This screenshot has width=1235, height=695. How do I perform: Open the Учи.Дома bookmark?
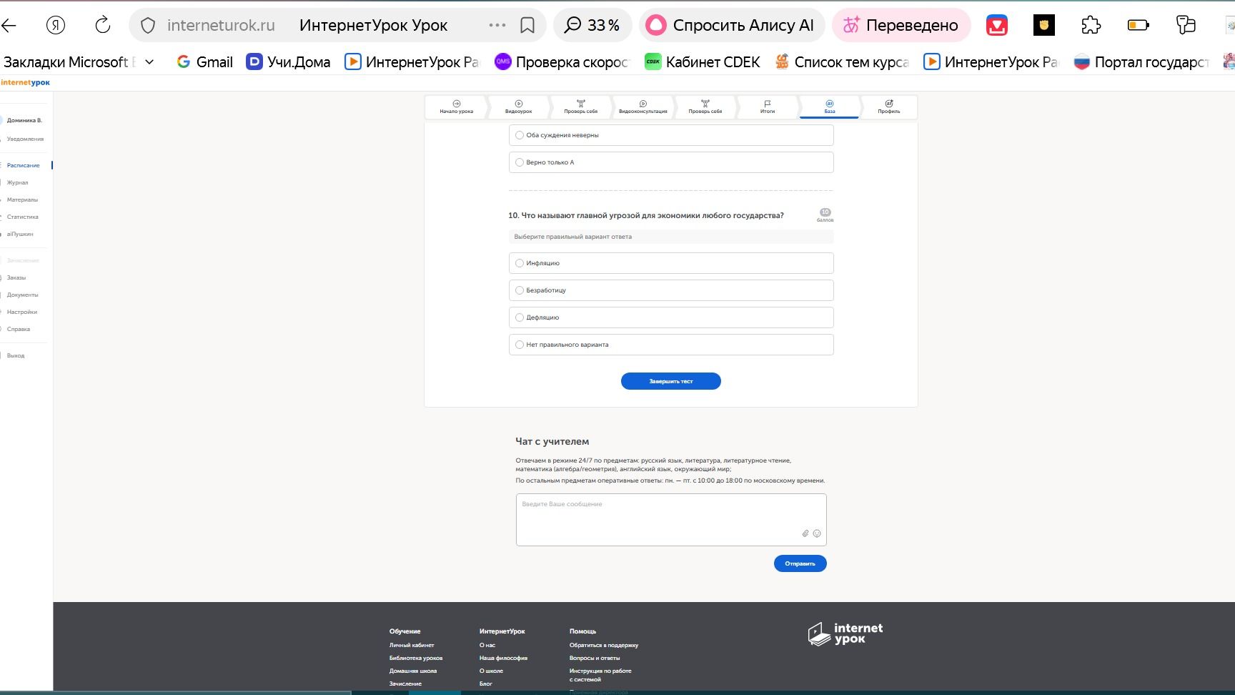288,62
